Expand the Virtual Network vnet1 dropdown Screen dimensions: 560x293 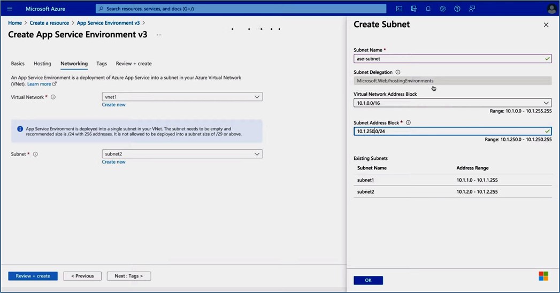coord(182,97)
